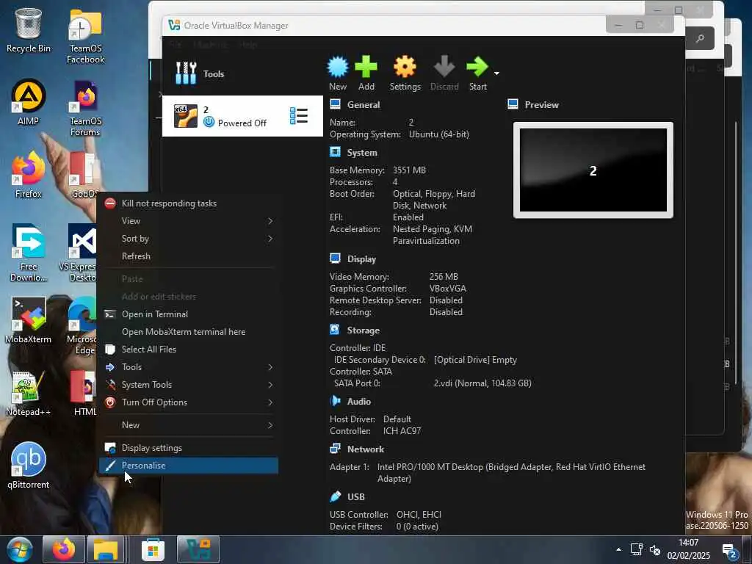752x564 pixels.
Task: Choose Open MobaXterm terminal here
Action: click(189, 332)
